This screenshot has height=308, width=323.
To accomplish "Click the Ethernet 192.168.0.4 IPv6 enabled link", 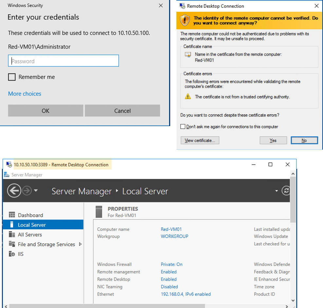I will pos(186,294).
